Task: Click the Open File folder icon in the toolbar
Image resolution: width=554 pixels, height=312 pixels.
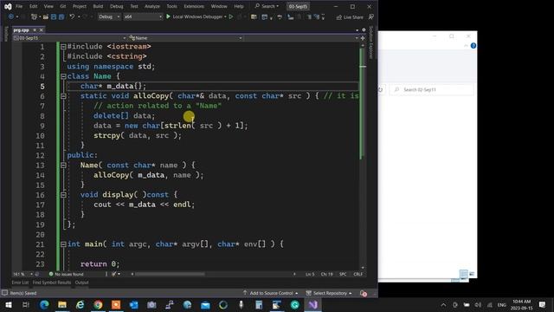Action: coord(46,16)
